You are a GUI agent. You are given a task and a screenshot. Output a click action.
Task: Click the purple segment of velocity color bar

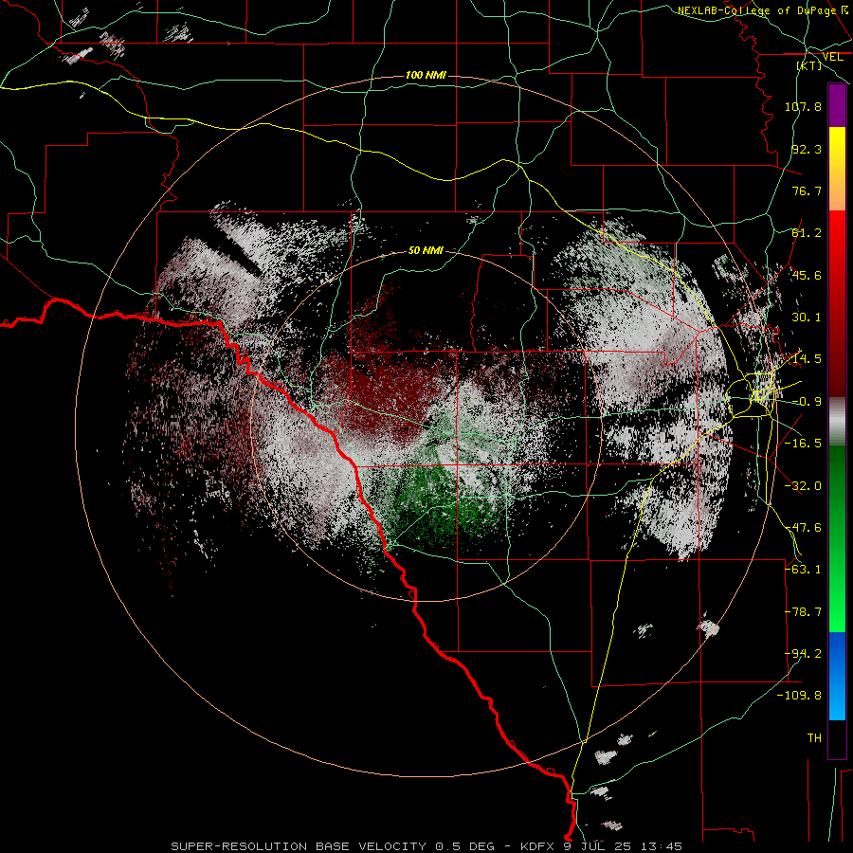[x=837, y=106]
